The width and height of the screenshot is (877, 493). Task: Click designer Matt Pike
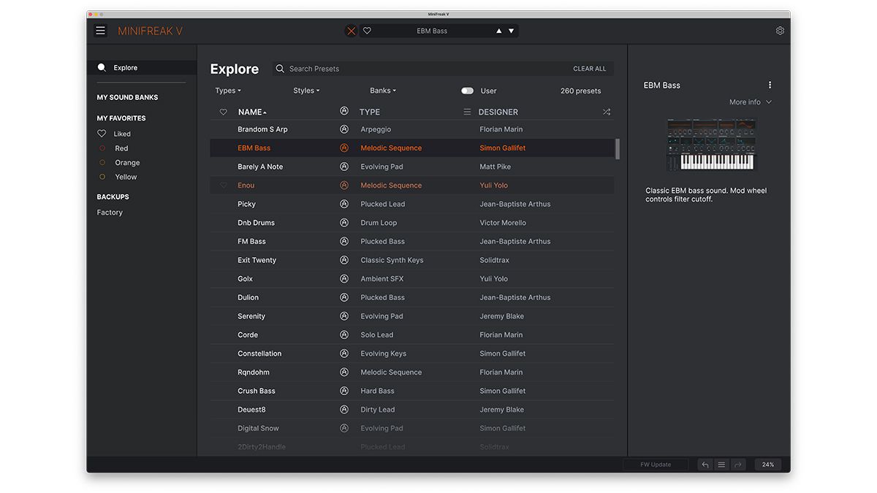(x=495, y=167)
